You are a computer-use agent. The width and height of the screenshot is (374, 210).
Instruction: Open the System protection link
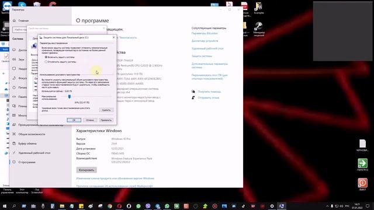(202, 56)
